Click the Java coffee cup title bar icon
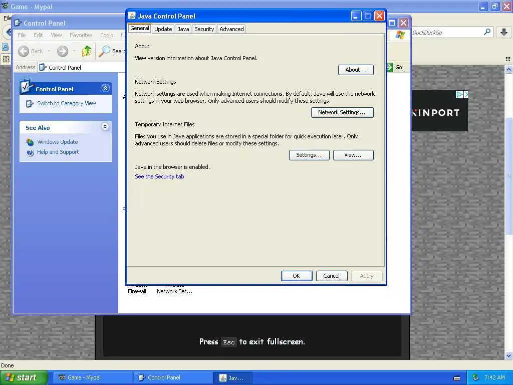 click(132, 16)
